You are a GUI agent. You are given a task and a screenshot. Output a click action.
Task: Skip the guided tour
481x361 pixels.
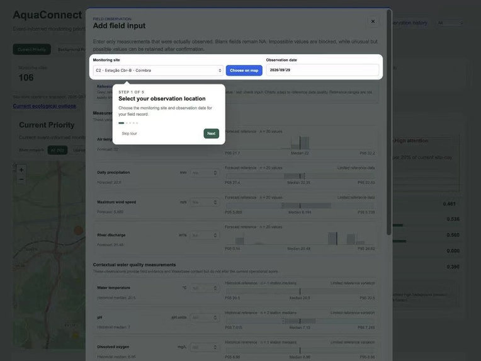click(x=130, y=134)
